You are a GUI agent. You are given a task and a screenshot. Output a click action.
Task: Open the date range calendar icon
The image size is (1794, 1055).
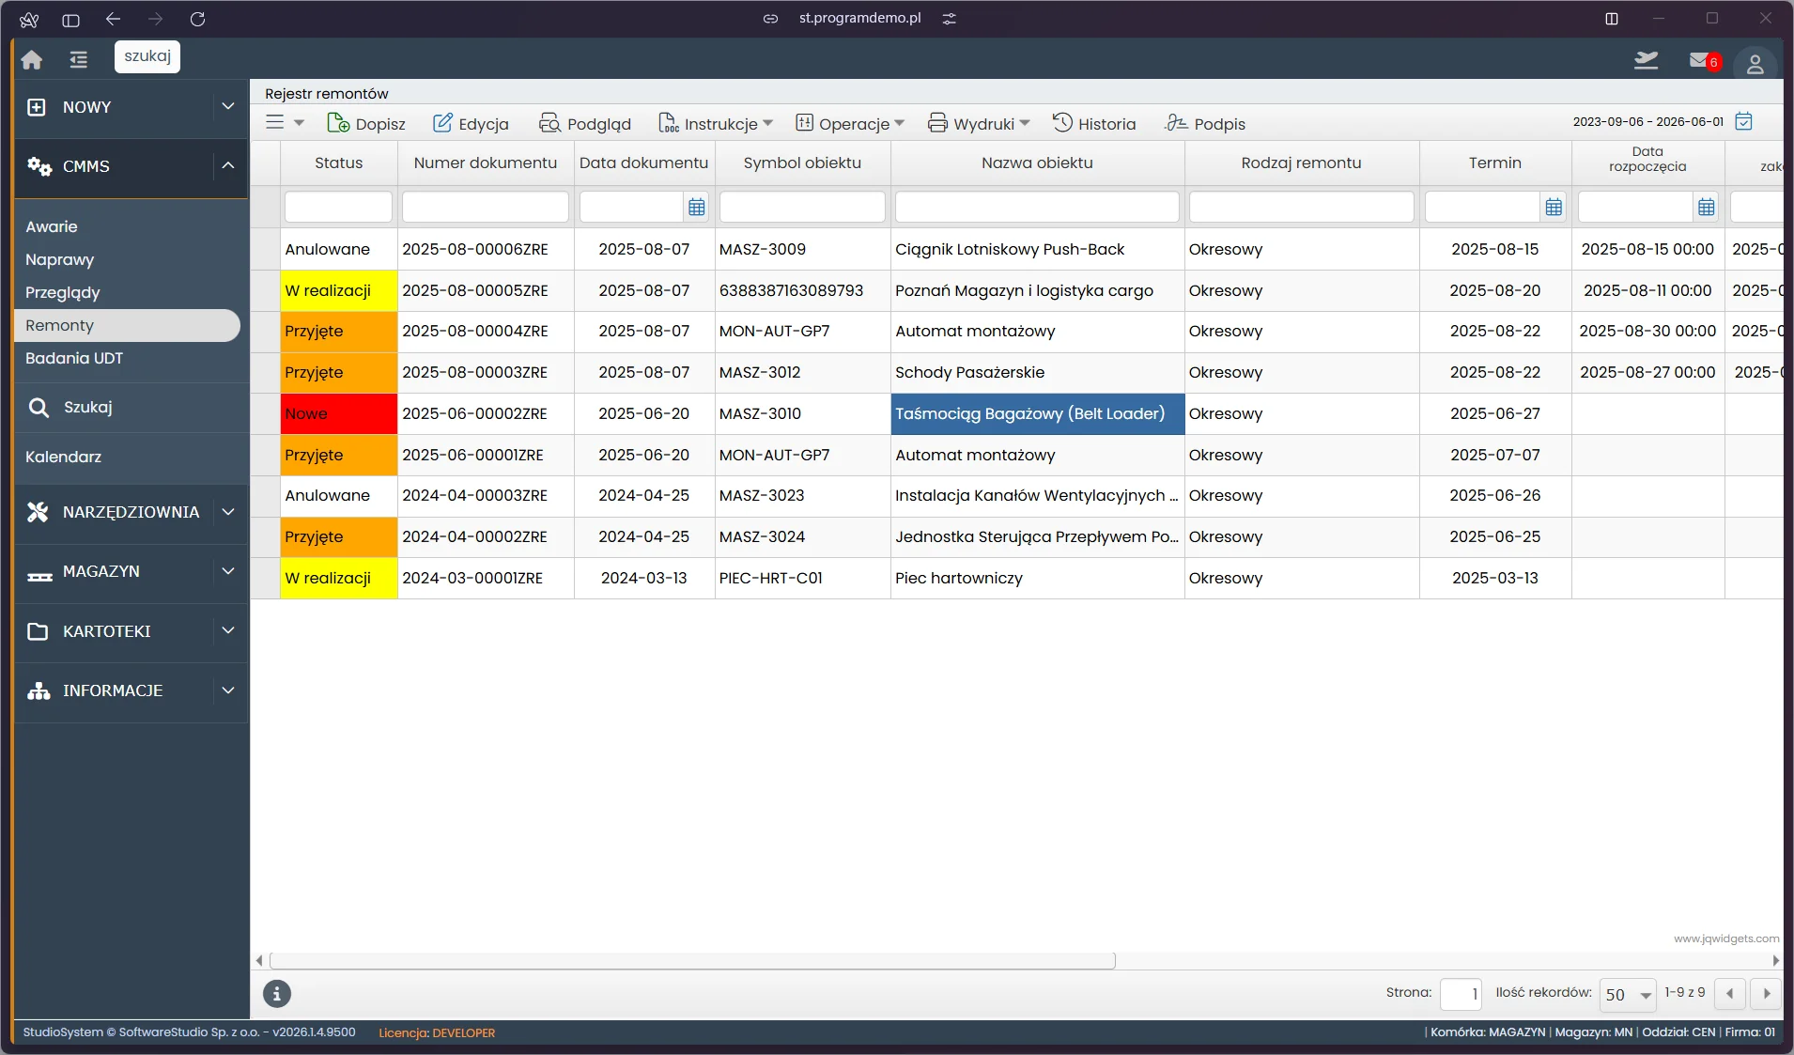1744,121
